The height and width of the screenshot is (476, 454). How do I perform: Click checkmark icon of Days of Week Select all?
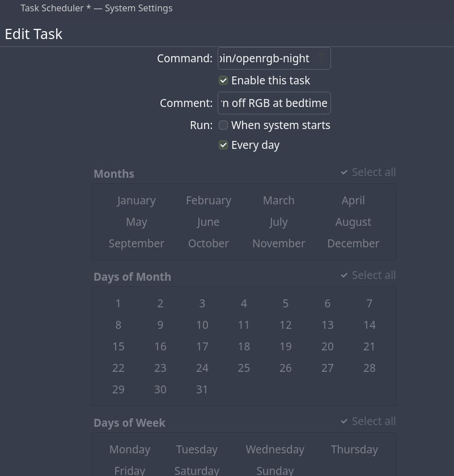click(x=344, y=421)
